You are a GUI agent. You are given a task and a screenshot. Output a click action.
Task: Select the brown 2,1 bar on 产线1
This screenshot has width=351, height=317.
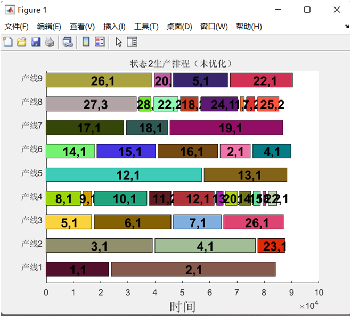pos(193,269)
